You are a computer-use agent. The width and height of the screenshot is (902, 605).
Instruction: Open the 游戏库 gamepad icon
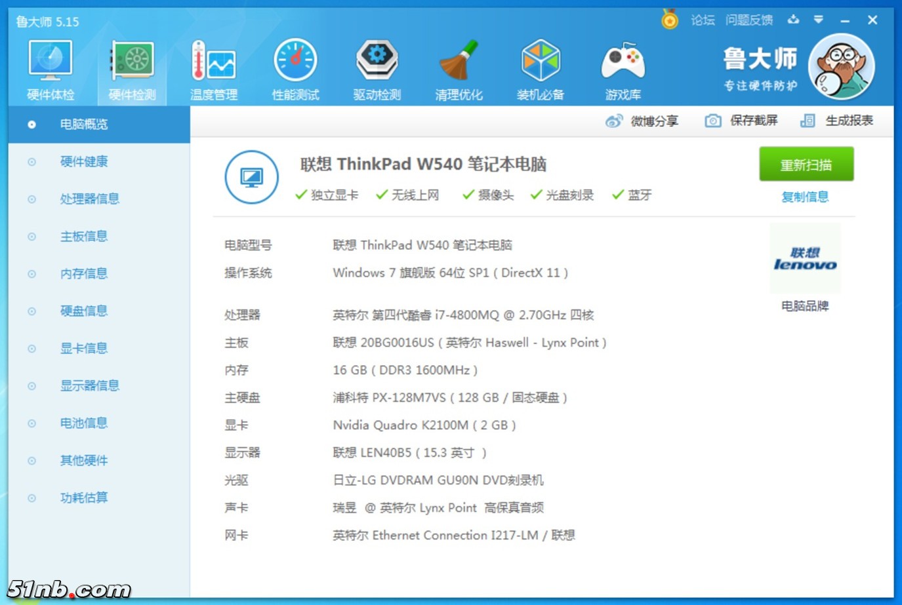point(623,62)
